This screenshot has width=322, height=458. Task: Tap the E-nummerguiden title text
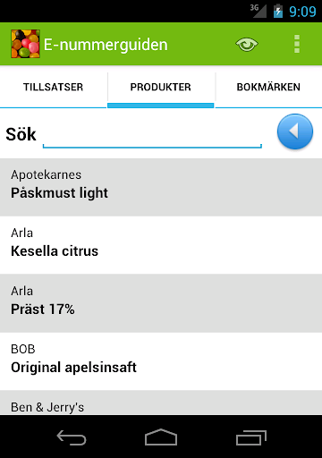coord(106,45)
